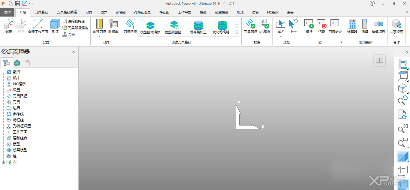Switch to the NC程序 tab

tap(273, 12)
